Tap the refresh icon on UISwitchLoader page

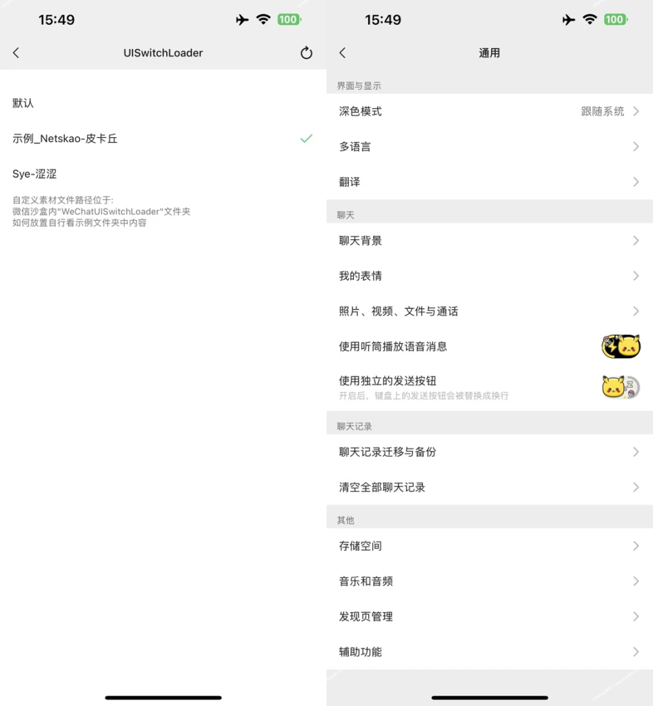pyautogui.click(x=305, y=52)
